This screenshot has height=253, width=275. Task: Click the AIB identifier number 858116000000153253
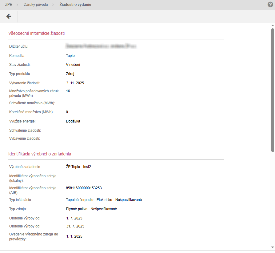(x=84, y=188)
